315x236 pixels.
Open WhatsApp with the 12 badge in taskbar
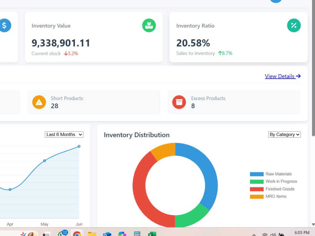pyautogui.click(x=62, y=233)
